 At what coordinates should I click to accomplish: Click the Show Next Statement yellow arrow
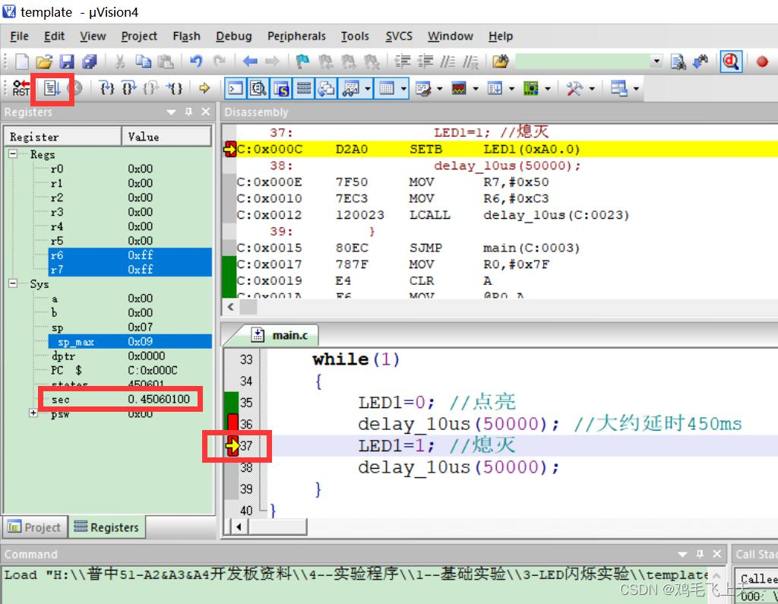click(204, 88)
